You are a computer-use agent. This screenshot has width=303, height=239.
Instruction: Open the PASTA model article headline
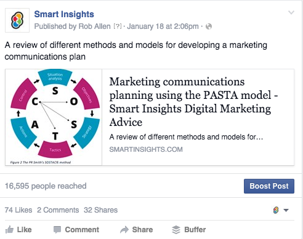pos(193,102)
